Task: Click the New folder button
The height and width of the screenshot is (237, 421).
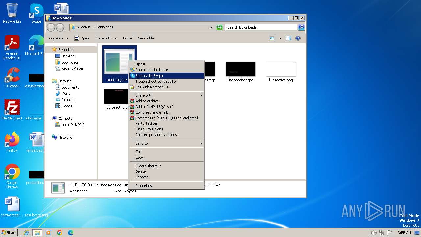Action: [x=146, y=38]
